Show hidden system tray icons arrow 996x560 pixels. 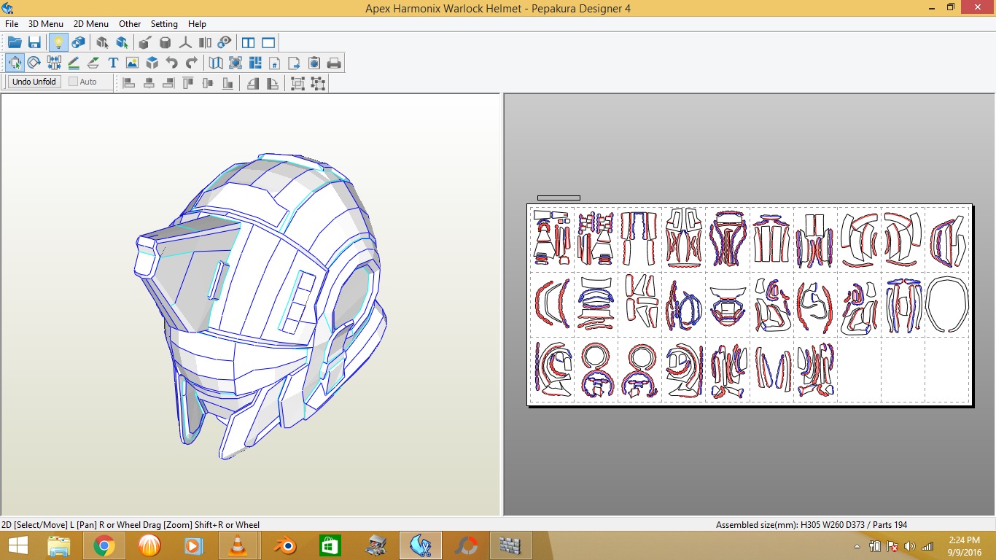tap(857, 546)
